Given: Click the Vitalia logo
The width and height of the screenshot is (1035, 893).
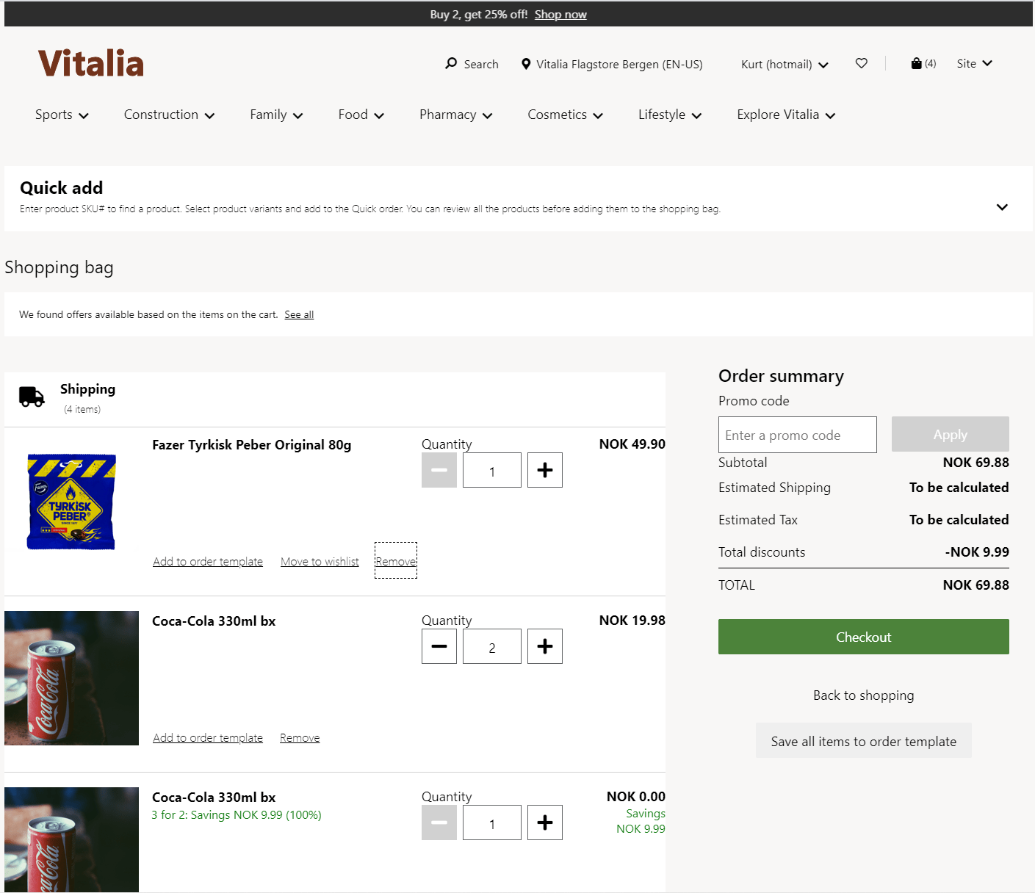Looking at the screenshot, I should click(x=91, y=64).
